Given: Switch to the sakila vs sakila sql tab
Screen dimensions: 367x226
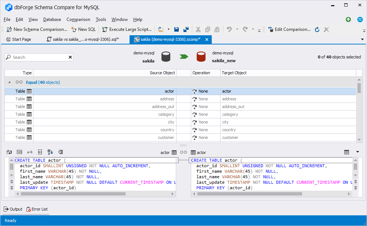Looking at the screenshot, I should coord(83,39).
